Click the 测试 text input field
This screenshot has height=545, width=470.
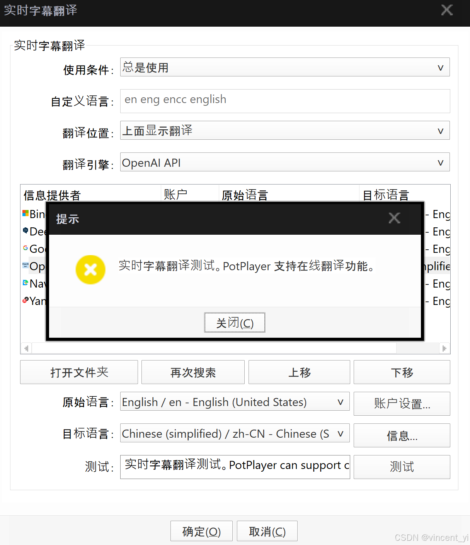[x=235, y=467]
